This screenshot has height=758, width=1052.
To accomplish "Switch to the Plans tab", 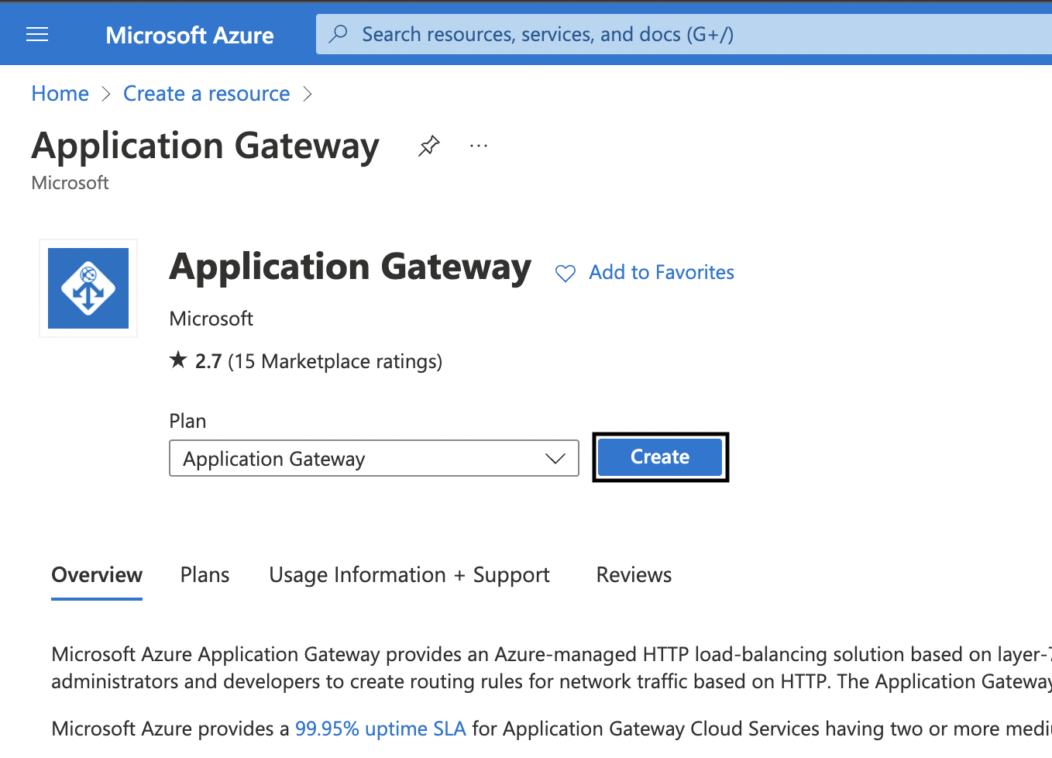I will pos(205,575).
